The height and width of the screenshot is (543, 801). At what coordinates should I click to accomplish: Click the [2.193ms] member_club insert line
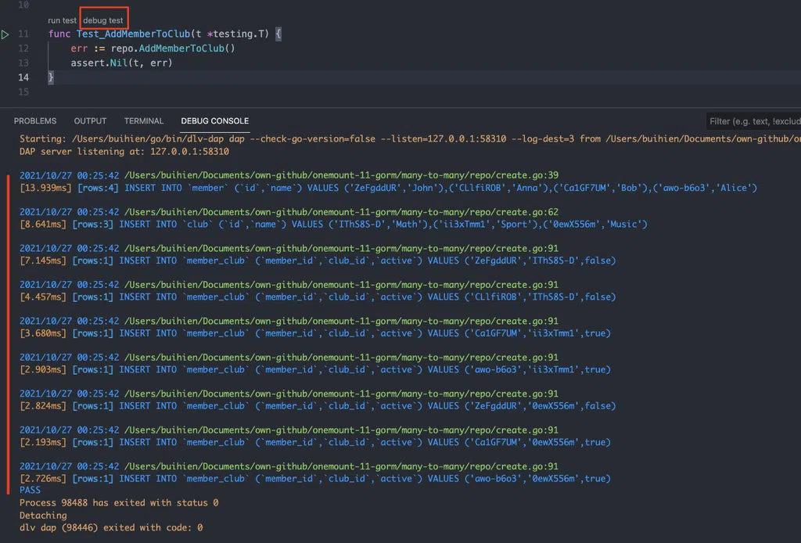pos(315,442)
